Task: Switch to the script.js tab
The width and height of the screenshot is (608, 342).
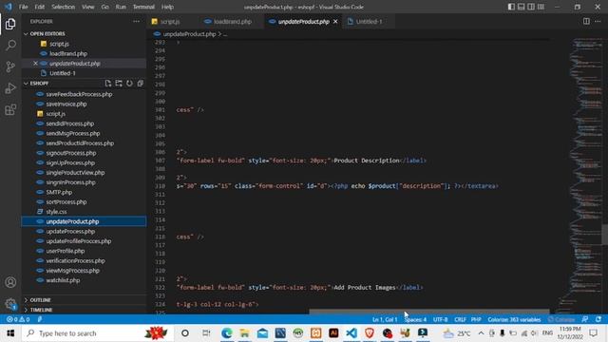Action: [x=169, y=22]
